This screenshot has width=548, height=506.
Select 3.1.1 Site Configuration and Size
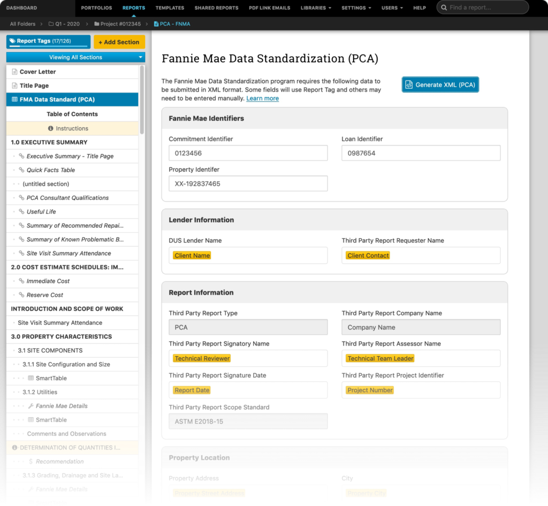72,364
